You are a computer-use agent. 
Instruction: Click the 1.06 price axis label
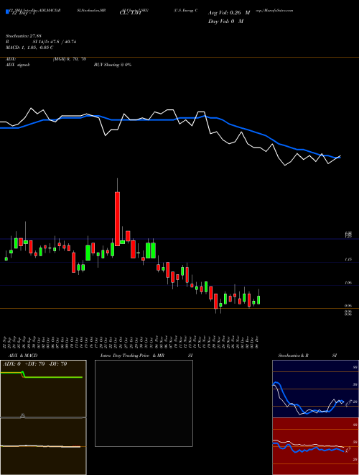(348, 283)
